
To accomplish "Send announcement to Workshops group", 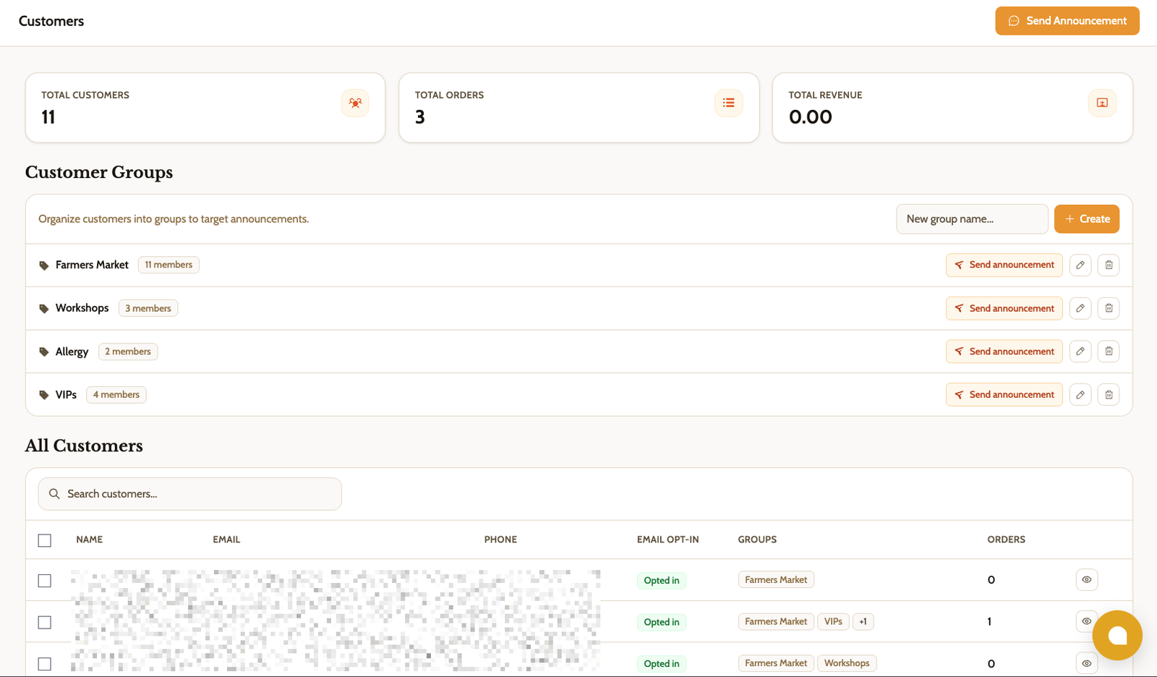I will (1004, 308).
